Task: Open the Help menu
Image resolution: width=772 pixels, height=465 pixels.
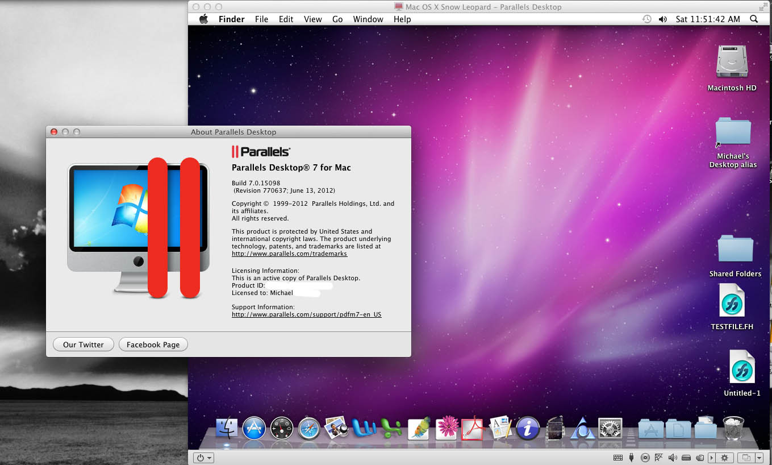Action: (402, 19)
